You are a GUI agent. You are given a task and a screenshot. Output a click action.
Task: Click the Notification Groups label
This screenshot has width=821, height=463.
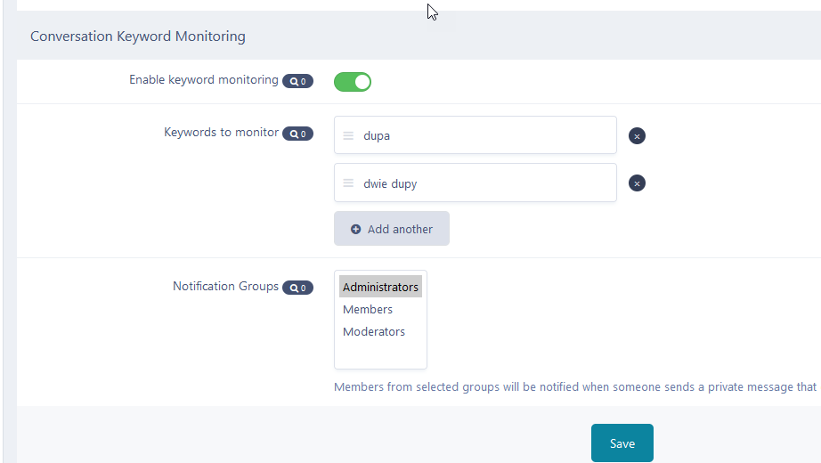pos(225,287)
